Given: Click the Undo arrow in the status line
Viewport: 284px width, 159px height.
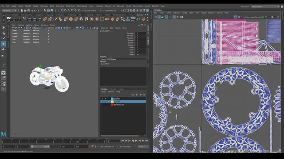Looking at the screenshot, I should coord(32,11).
